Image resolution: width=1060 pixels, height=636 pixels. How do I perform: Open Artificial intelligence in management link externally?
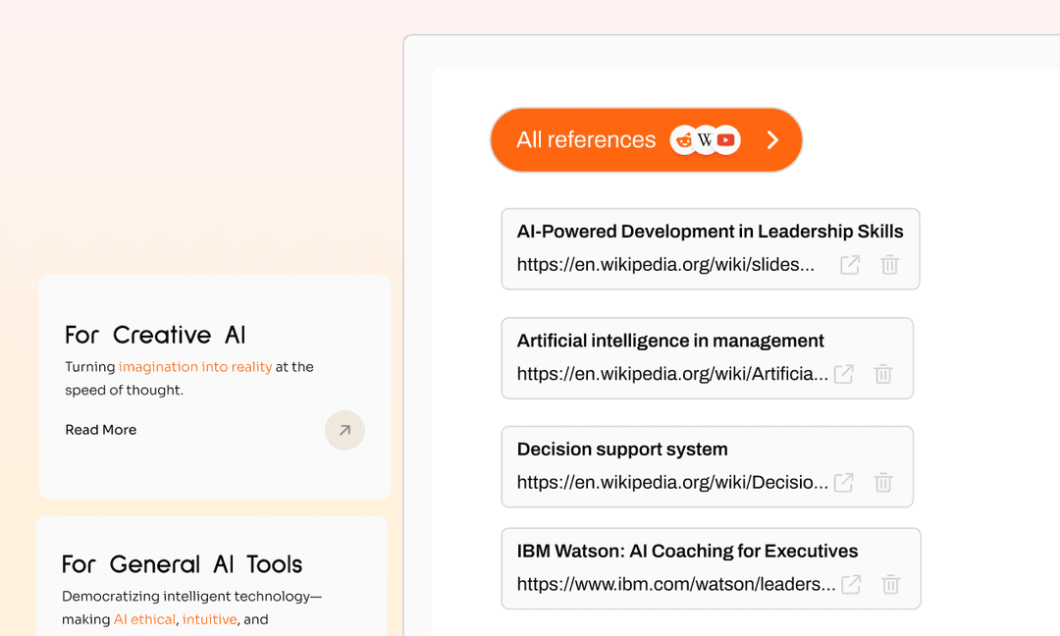(x=843, y=374)
